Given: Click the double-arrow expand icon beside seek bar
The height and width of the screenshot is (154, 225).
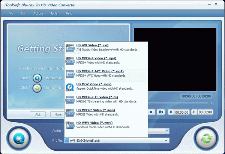Looking at the screenshot, I should (212, 103).
